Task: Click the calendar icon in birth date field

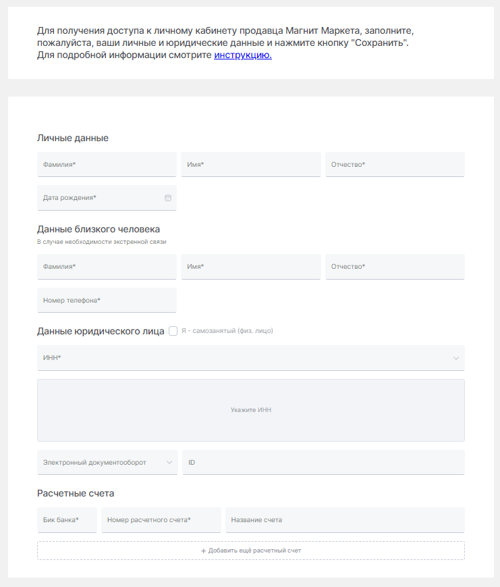Action: [x=167, y=196]
